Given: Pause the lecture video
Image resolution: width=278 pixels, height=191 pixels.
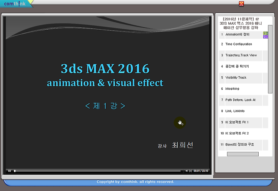Looking at the screenshot, I should [10, 171].
